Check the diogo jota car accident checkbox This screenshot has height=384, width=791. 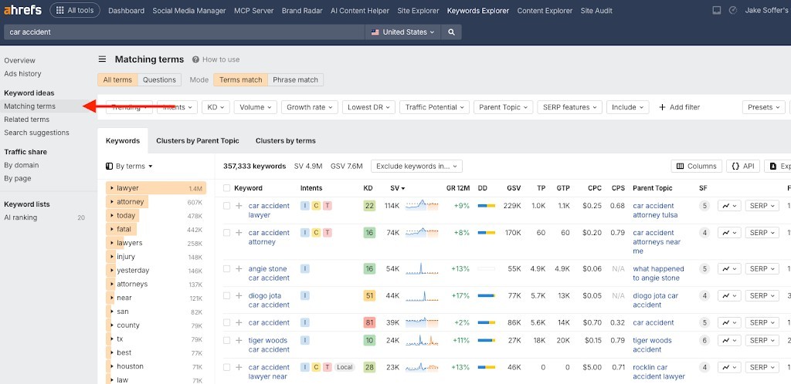pyautogui.click(x=226, y=295)
